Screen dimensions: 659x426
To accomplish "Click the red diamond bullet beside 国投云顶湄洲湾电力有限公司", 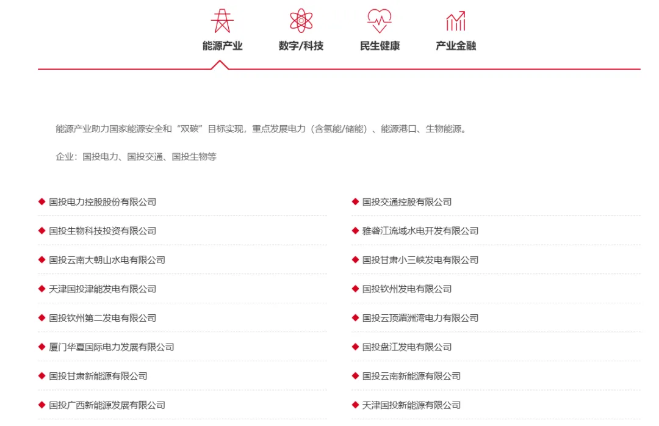I will (x=355, y=318).
